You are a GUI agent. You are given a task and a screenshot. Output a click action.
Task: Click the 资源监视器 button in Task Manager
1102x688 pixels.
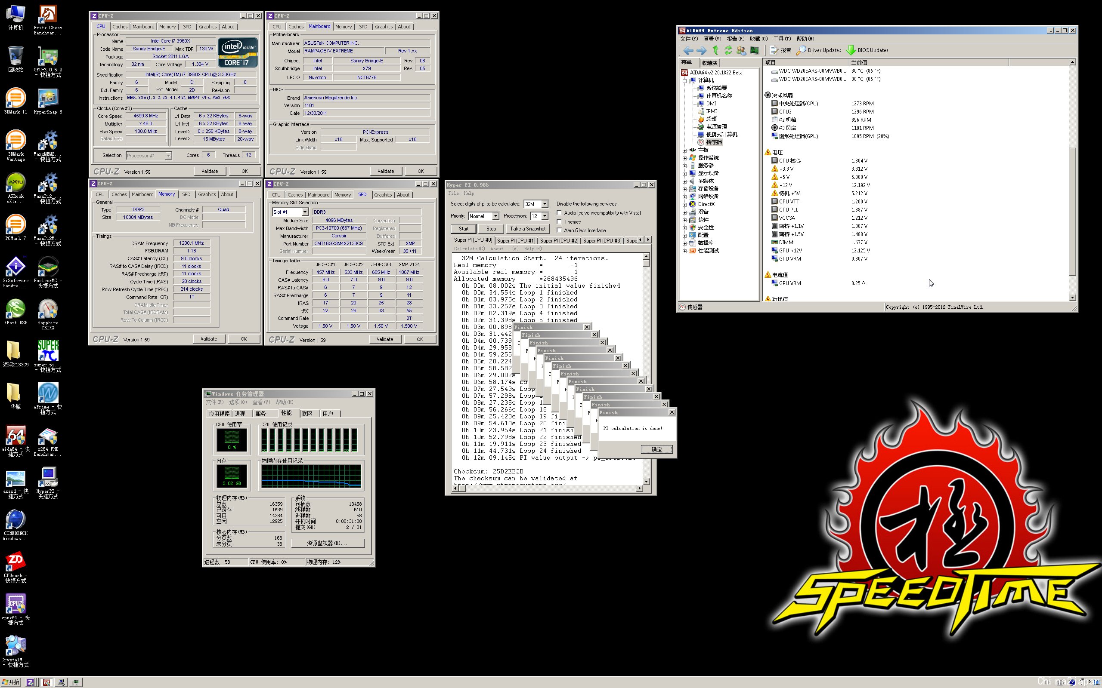[328, 543]
